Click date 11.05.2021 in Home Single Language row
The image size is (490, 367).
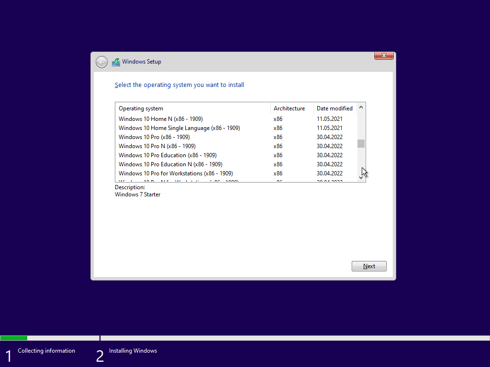(x=329, y=128)
